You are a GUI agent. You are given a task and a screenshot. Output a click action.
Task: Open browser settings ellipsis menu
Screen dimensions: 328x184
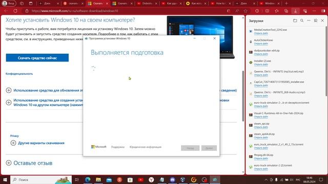pyautogui.click(x=314, y=11)
